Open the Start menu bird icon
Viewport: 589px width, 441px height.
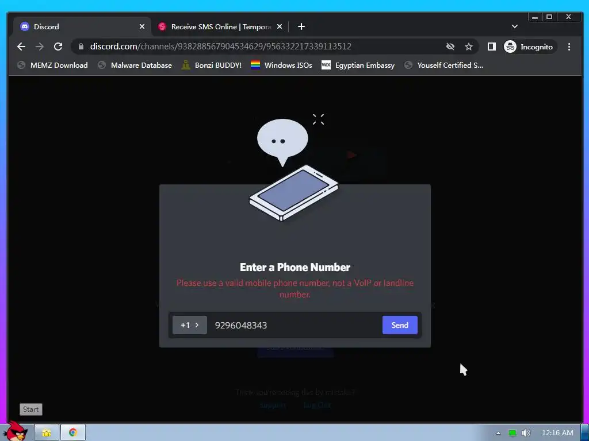pos(16,431)
